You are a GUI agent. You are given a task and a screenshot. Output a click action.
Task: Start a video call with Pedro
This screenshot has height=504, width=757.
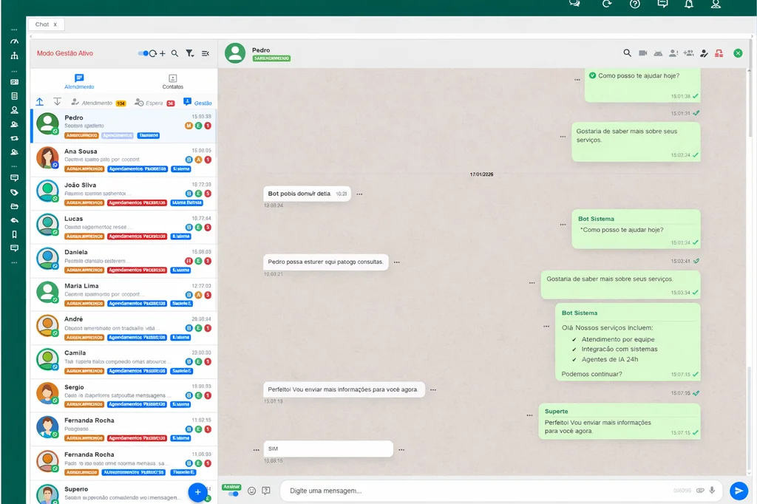642,53
